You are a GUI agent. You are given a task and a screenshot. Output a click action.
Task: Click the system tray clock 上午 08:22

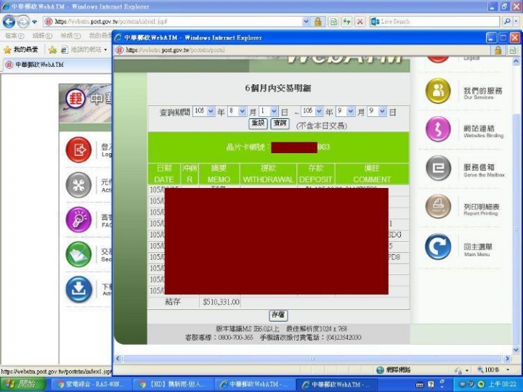tap(503, 384)
